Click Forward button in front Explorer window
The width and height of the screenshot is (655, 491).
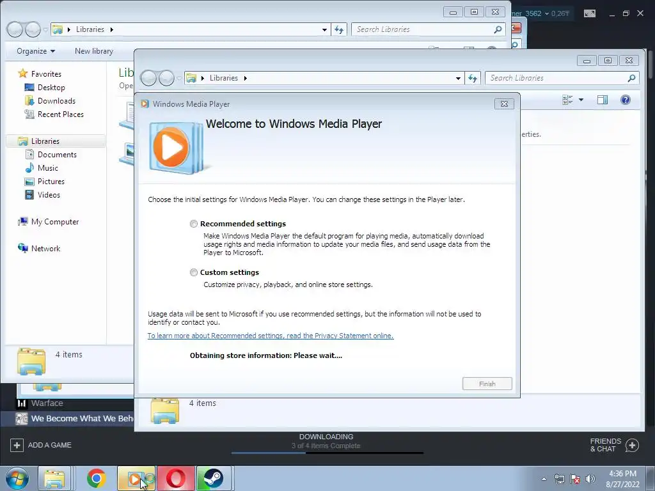pyautogui.click(x=166, y=77)
